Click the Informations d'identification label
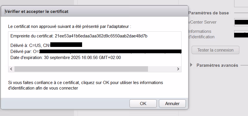248x116 pixels. pos(201,34)
